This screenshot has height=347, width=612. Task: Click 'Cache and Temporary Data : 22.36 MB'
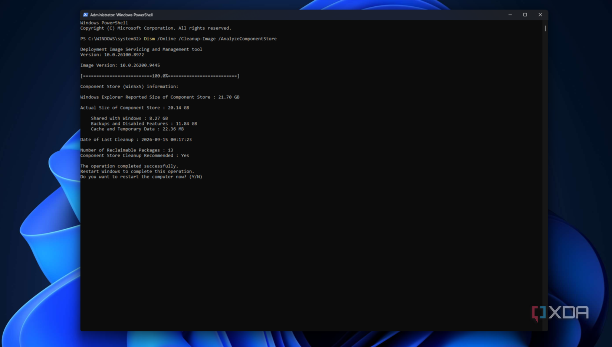point(137,129)
